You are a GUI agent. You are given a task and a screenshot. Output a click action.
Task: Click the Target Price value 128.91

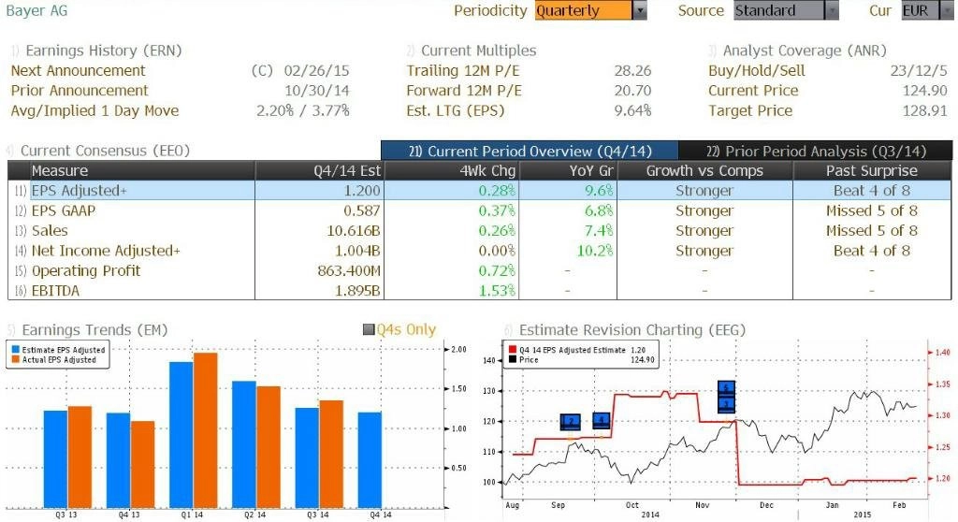[925, 110]
